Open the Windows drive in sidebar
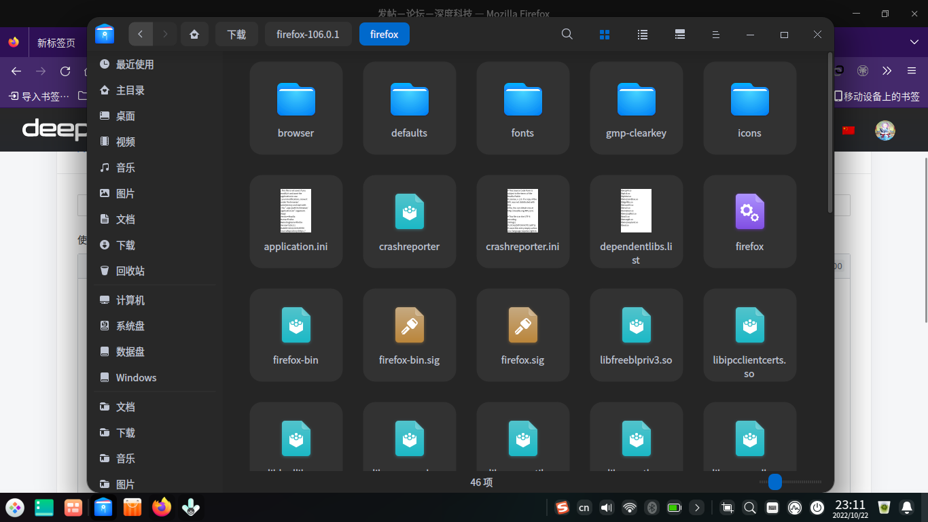Image resolution: width=928 pixels, height=522 pixels. (136, 377)
